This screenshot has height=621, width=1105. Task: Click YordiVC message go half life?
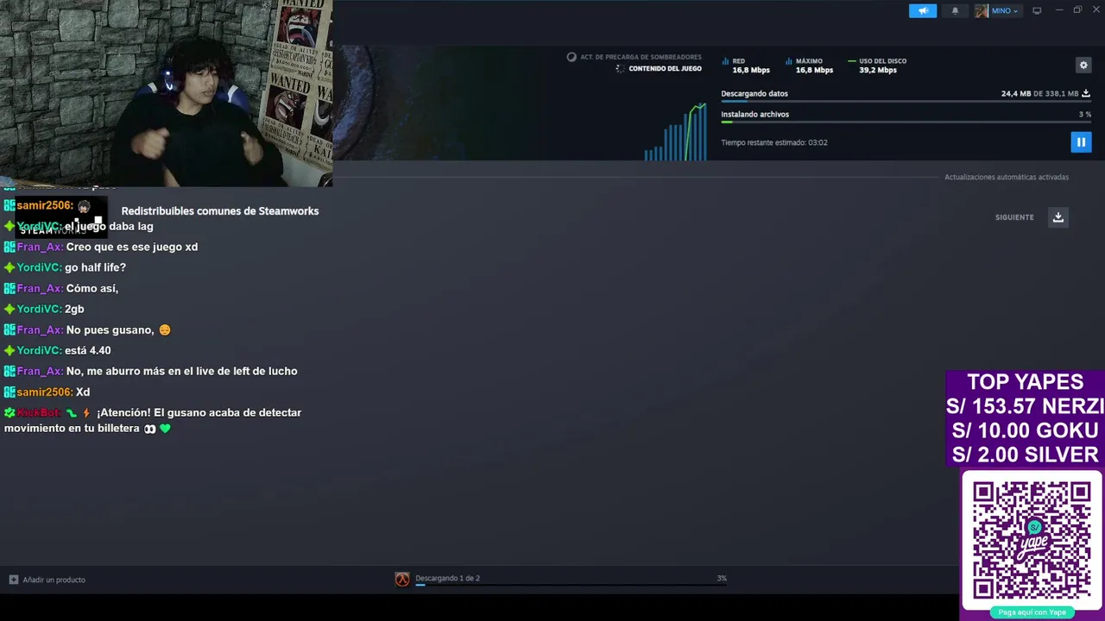[x=65, y=267]
